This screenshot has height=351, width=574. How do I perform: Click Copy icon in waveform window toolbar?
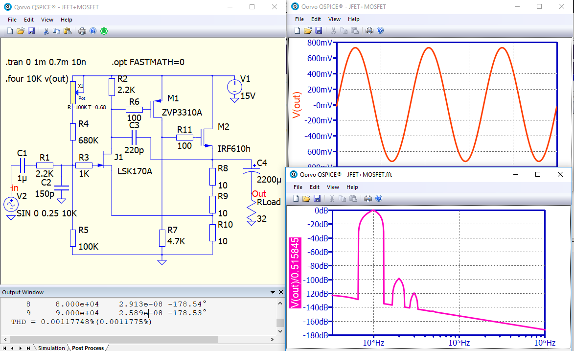point(344,30)
